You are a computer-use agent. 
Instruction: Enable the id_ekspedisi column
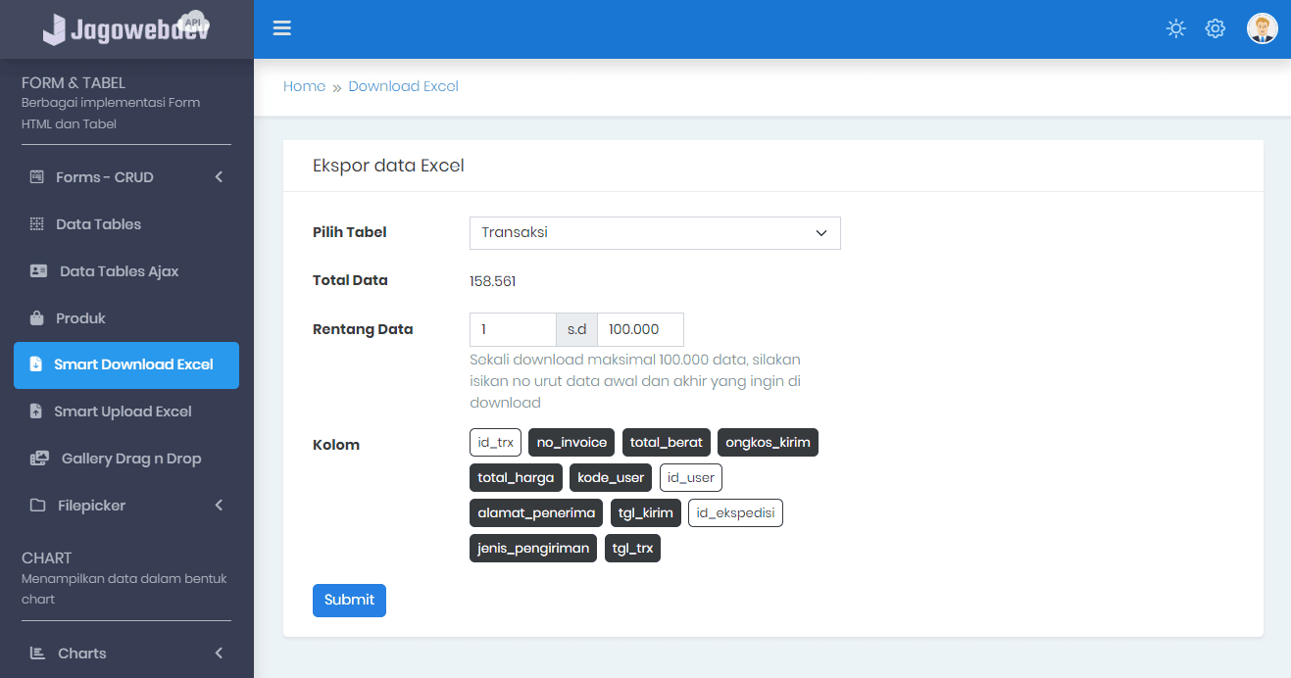pyautogui.click(x=735, y=512)
